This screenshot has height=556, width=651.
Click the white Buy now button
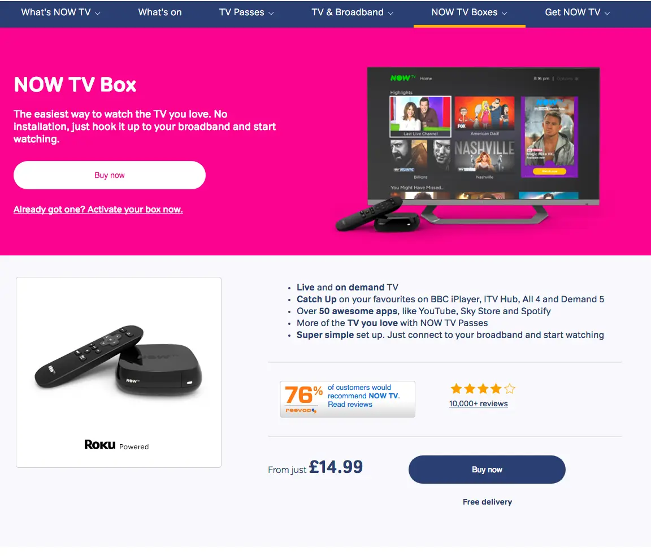click(110, 175)
